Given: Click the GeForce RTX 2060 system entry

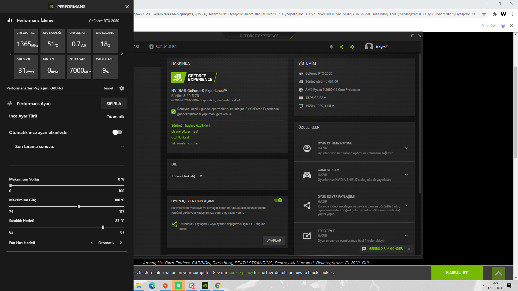Looking at the screenshot, I should pyautogui.click(x=319, y=74).
